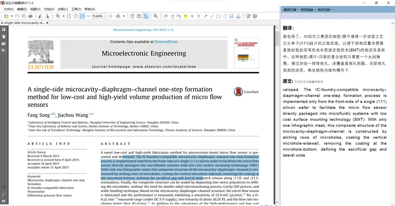The image size is (395, 206).
Task: Open the zoom tool dropdown arrow
Action: point(64,16)
